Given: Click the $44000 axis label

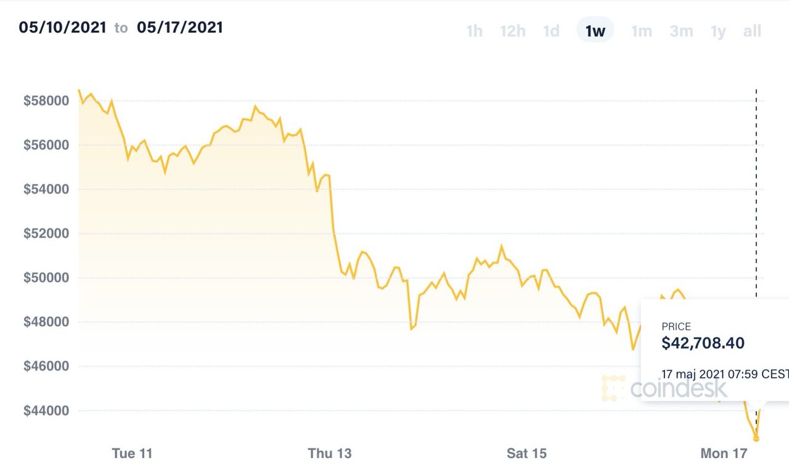Looking at the screenshot, I should pos(47,411).
